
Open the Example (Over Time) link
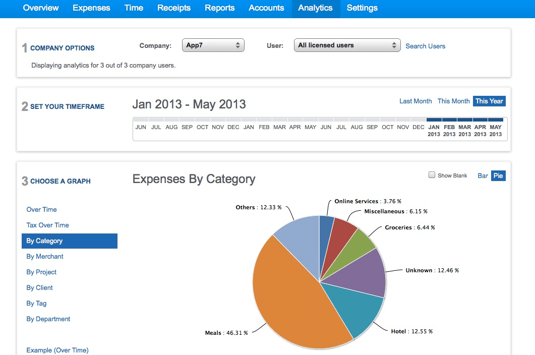click(57, 350)
